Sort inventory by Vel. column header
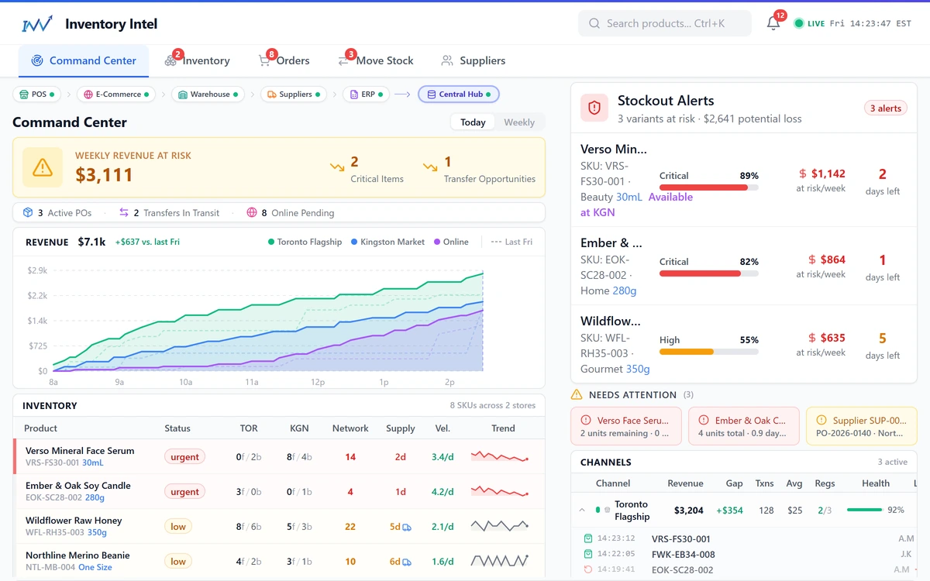Screen dimensions: 930x581 [443, 428]
